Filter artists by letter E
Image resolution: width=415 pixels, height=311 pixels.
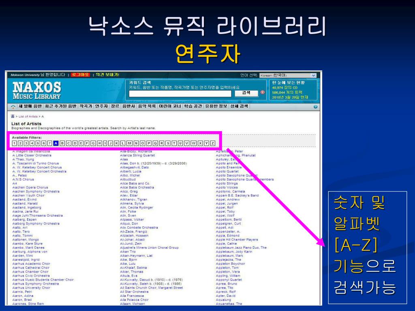click(x=81, y=143)
